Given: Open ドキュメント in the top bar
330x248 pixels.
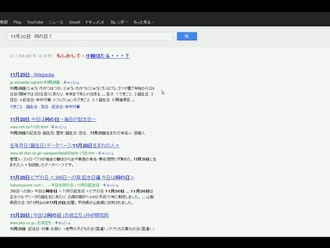Looking at the screenshot, I should pyautogui.click(x=95, y=22).
